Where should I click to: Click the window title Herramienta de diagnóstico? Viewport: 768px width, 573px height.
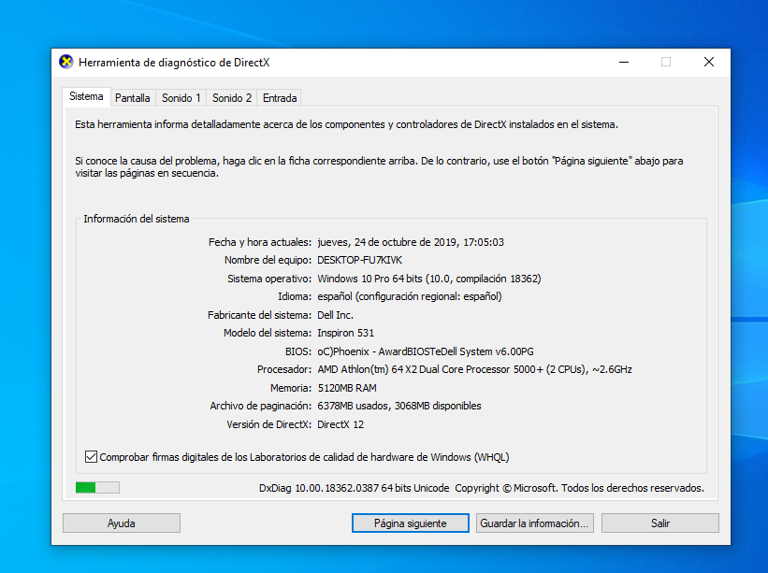174,62
